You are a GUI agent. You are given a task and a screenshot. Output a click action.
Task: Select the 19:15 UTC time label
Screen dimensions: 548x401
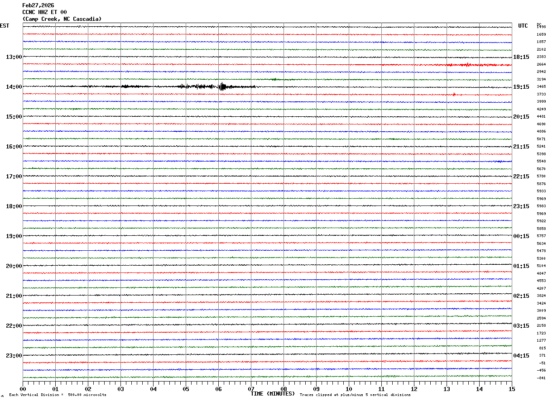[521, 87]
